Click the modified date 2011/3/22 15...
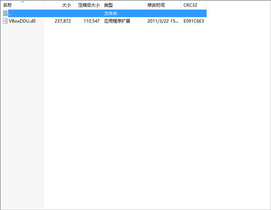Image resolution: width=271 pixels, height=210 pixels. tap(163, 21)
